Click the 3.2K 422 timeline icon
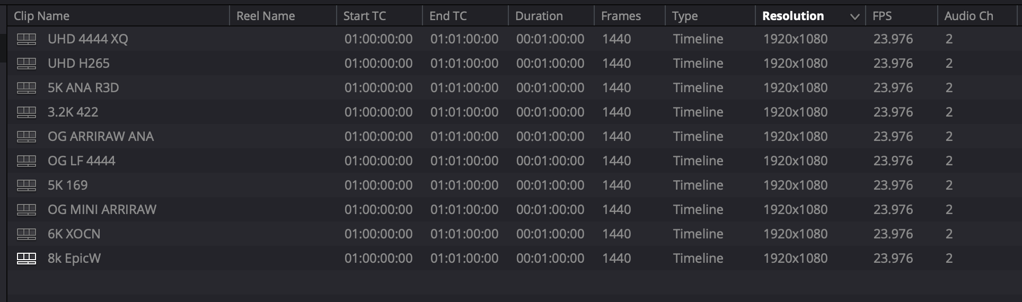The height and width of the screenshot is (302, 1022). [27, 112]
